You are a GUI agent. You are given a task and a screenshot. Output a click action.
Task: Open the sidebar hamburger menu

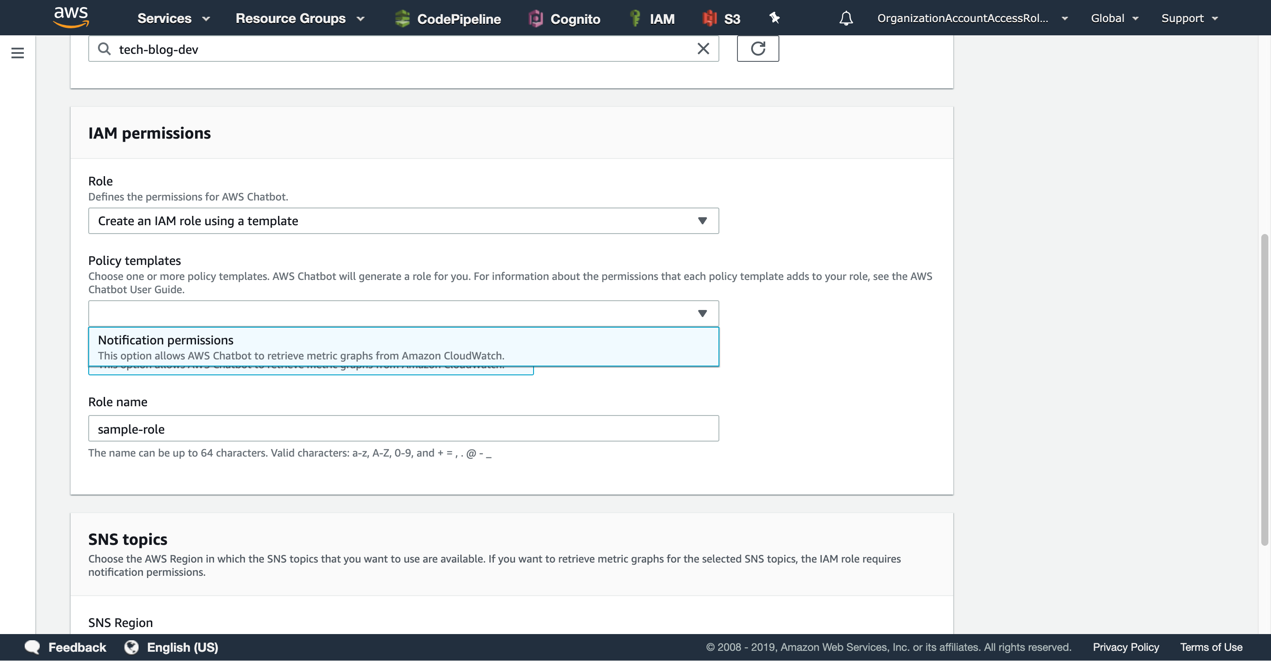click(x=18, y=53)
